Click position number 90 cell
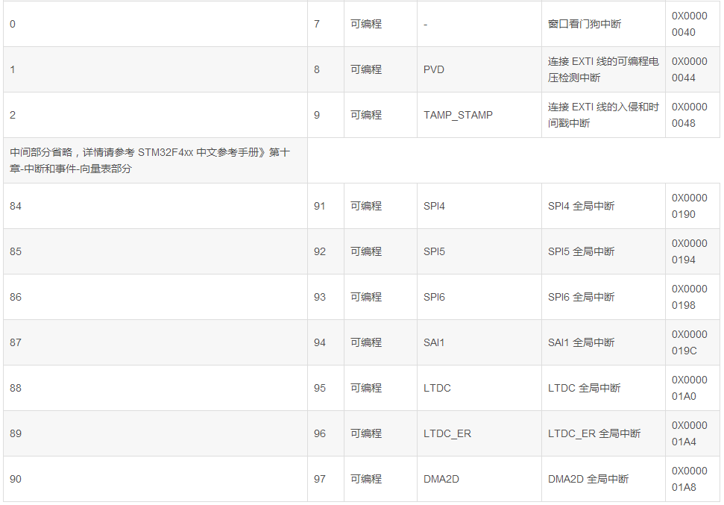The width and height of the screenshot is (724, 505). pos(16,479)
